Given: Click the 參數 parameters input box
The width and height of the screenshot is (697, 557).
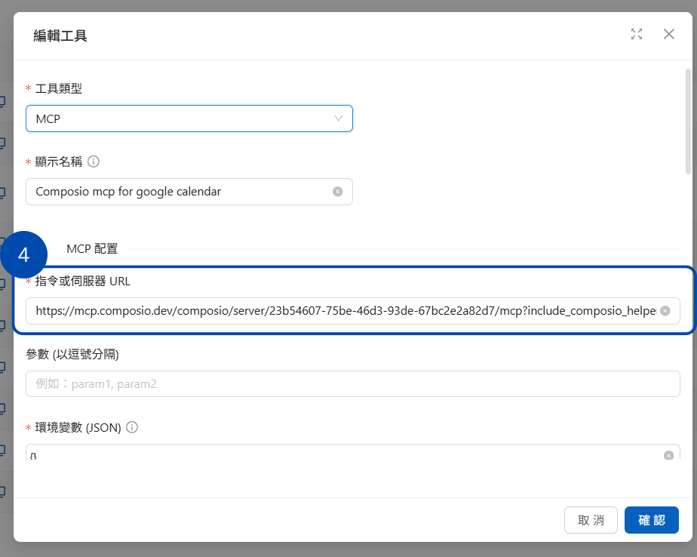Looking at the screenshot, I should 352,383.
